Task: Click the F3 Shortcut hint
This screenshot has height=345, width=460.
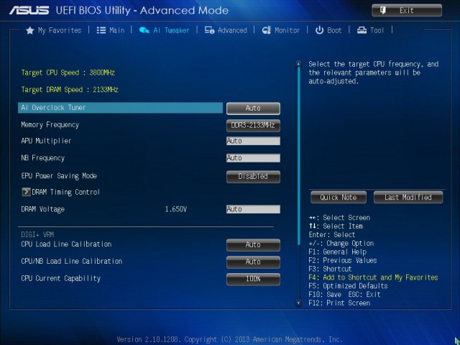Action: [330, 269]
